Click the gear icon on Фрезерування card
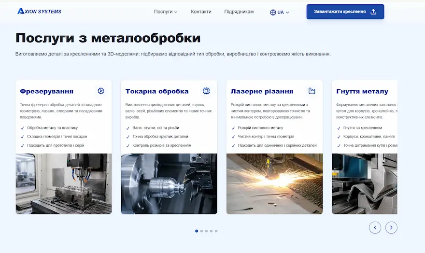425x253 pixels. (x=101, y=91)
